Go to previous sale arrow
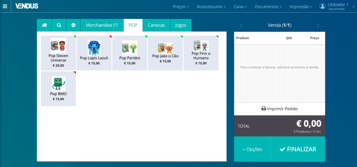357x167 pixels. (x=241, y=26)
